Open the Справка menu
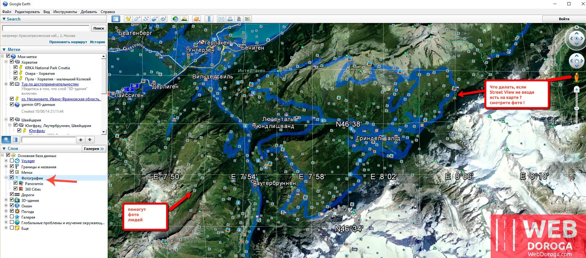The width and height of the screenshot is (586, 258). [x=108, y=12]
